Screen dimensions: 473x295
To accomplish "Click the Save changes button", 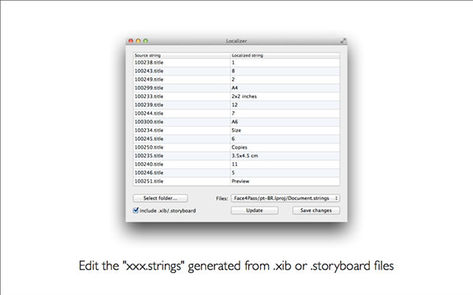I will point(316,210).
